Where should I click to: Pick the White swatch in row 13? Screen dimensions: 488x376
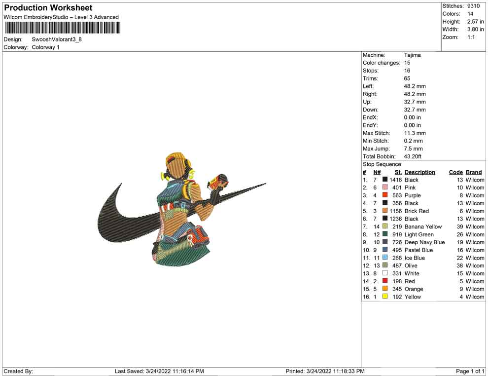385,273
